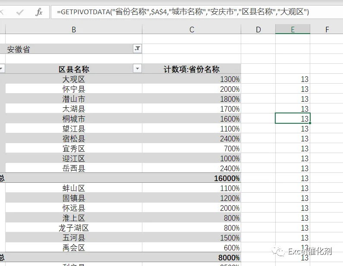Select the 岳西县 cell
The width and height of the screenshot is (343, 266).
point(74,168)
